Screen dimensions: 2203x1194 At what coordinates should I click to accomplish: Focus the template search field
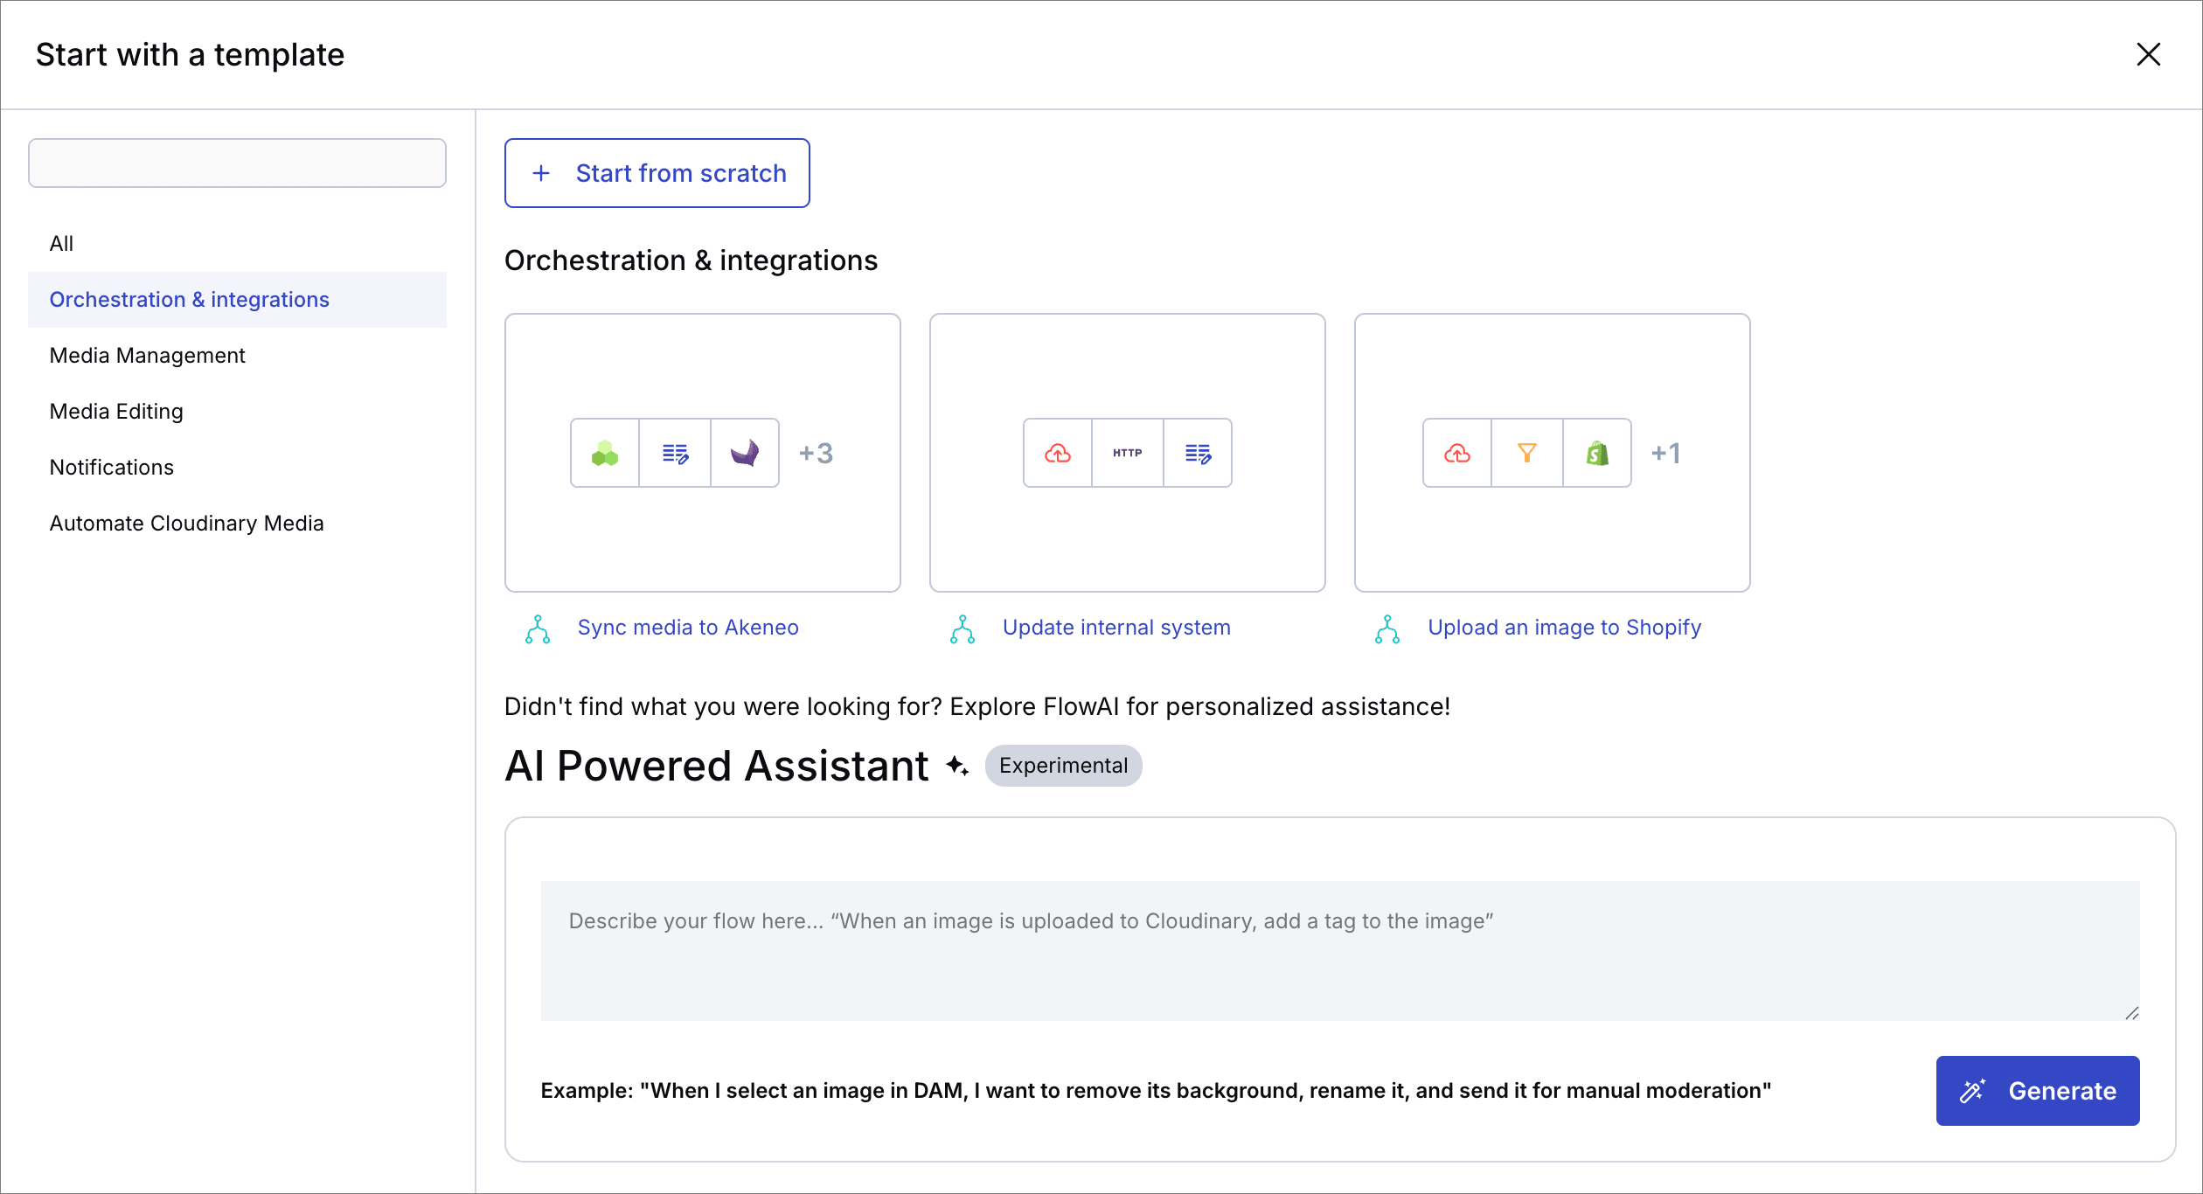237,163
